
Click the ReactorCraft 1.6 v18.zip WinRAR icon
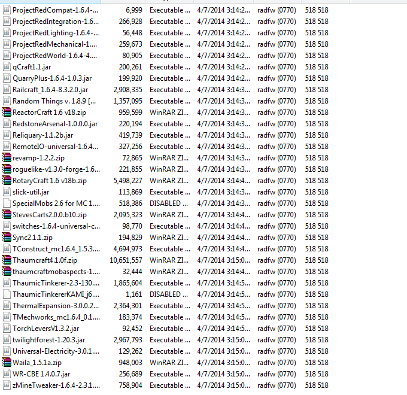(x=7, y=112)
